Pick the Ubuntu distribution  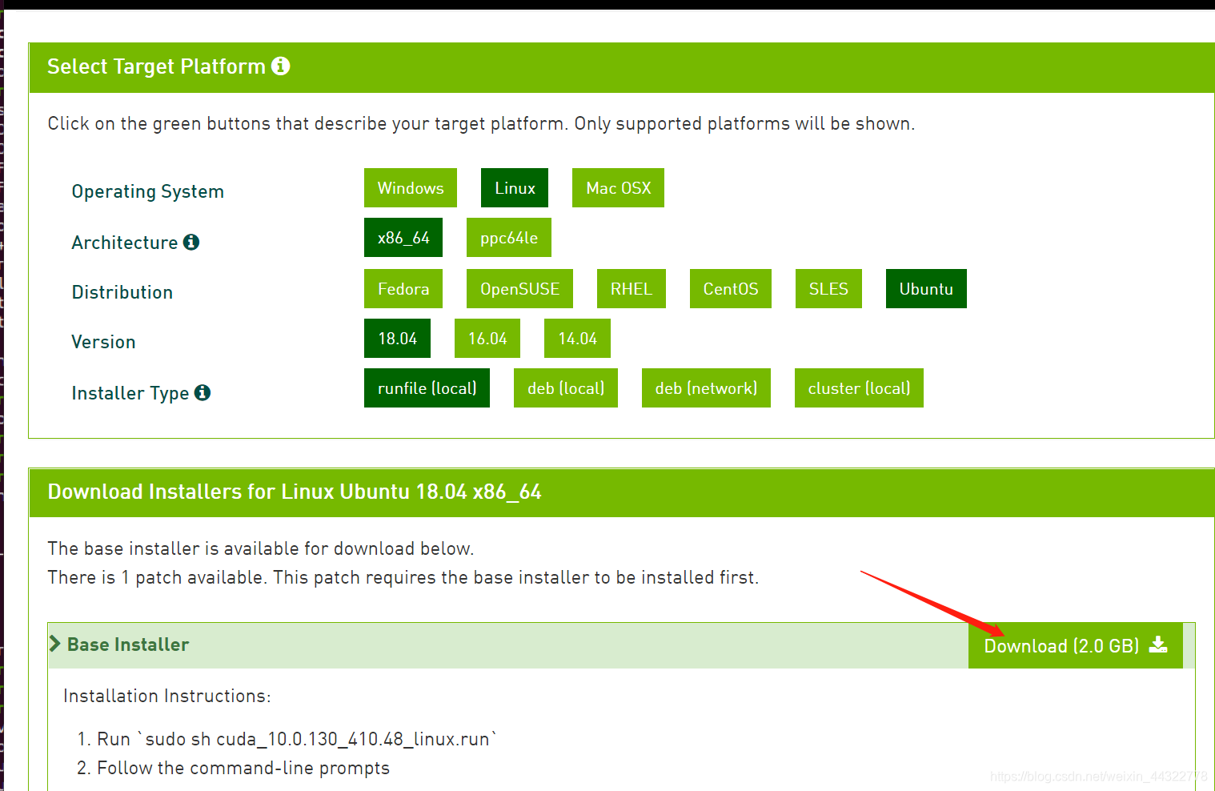(926, 289)
